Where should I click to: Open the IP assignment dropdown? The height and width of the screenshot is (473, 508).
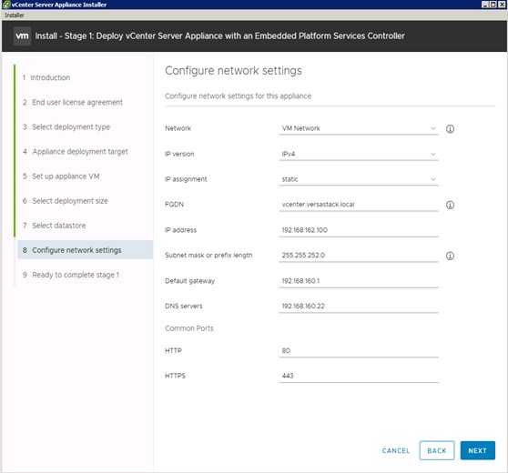[359, 179]
